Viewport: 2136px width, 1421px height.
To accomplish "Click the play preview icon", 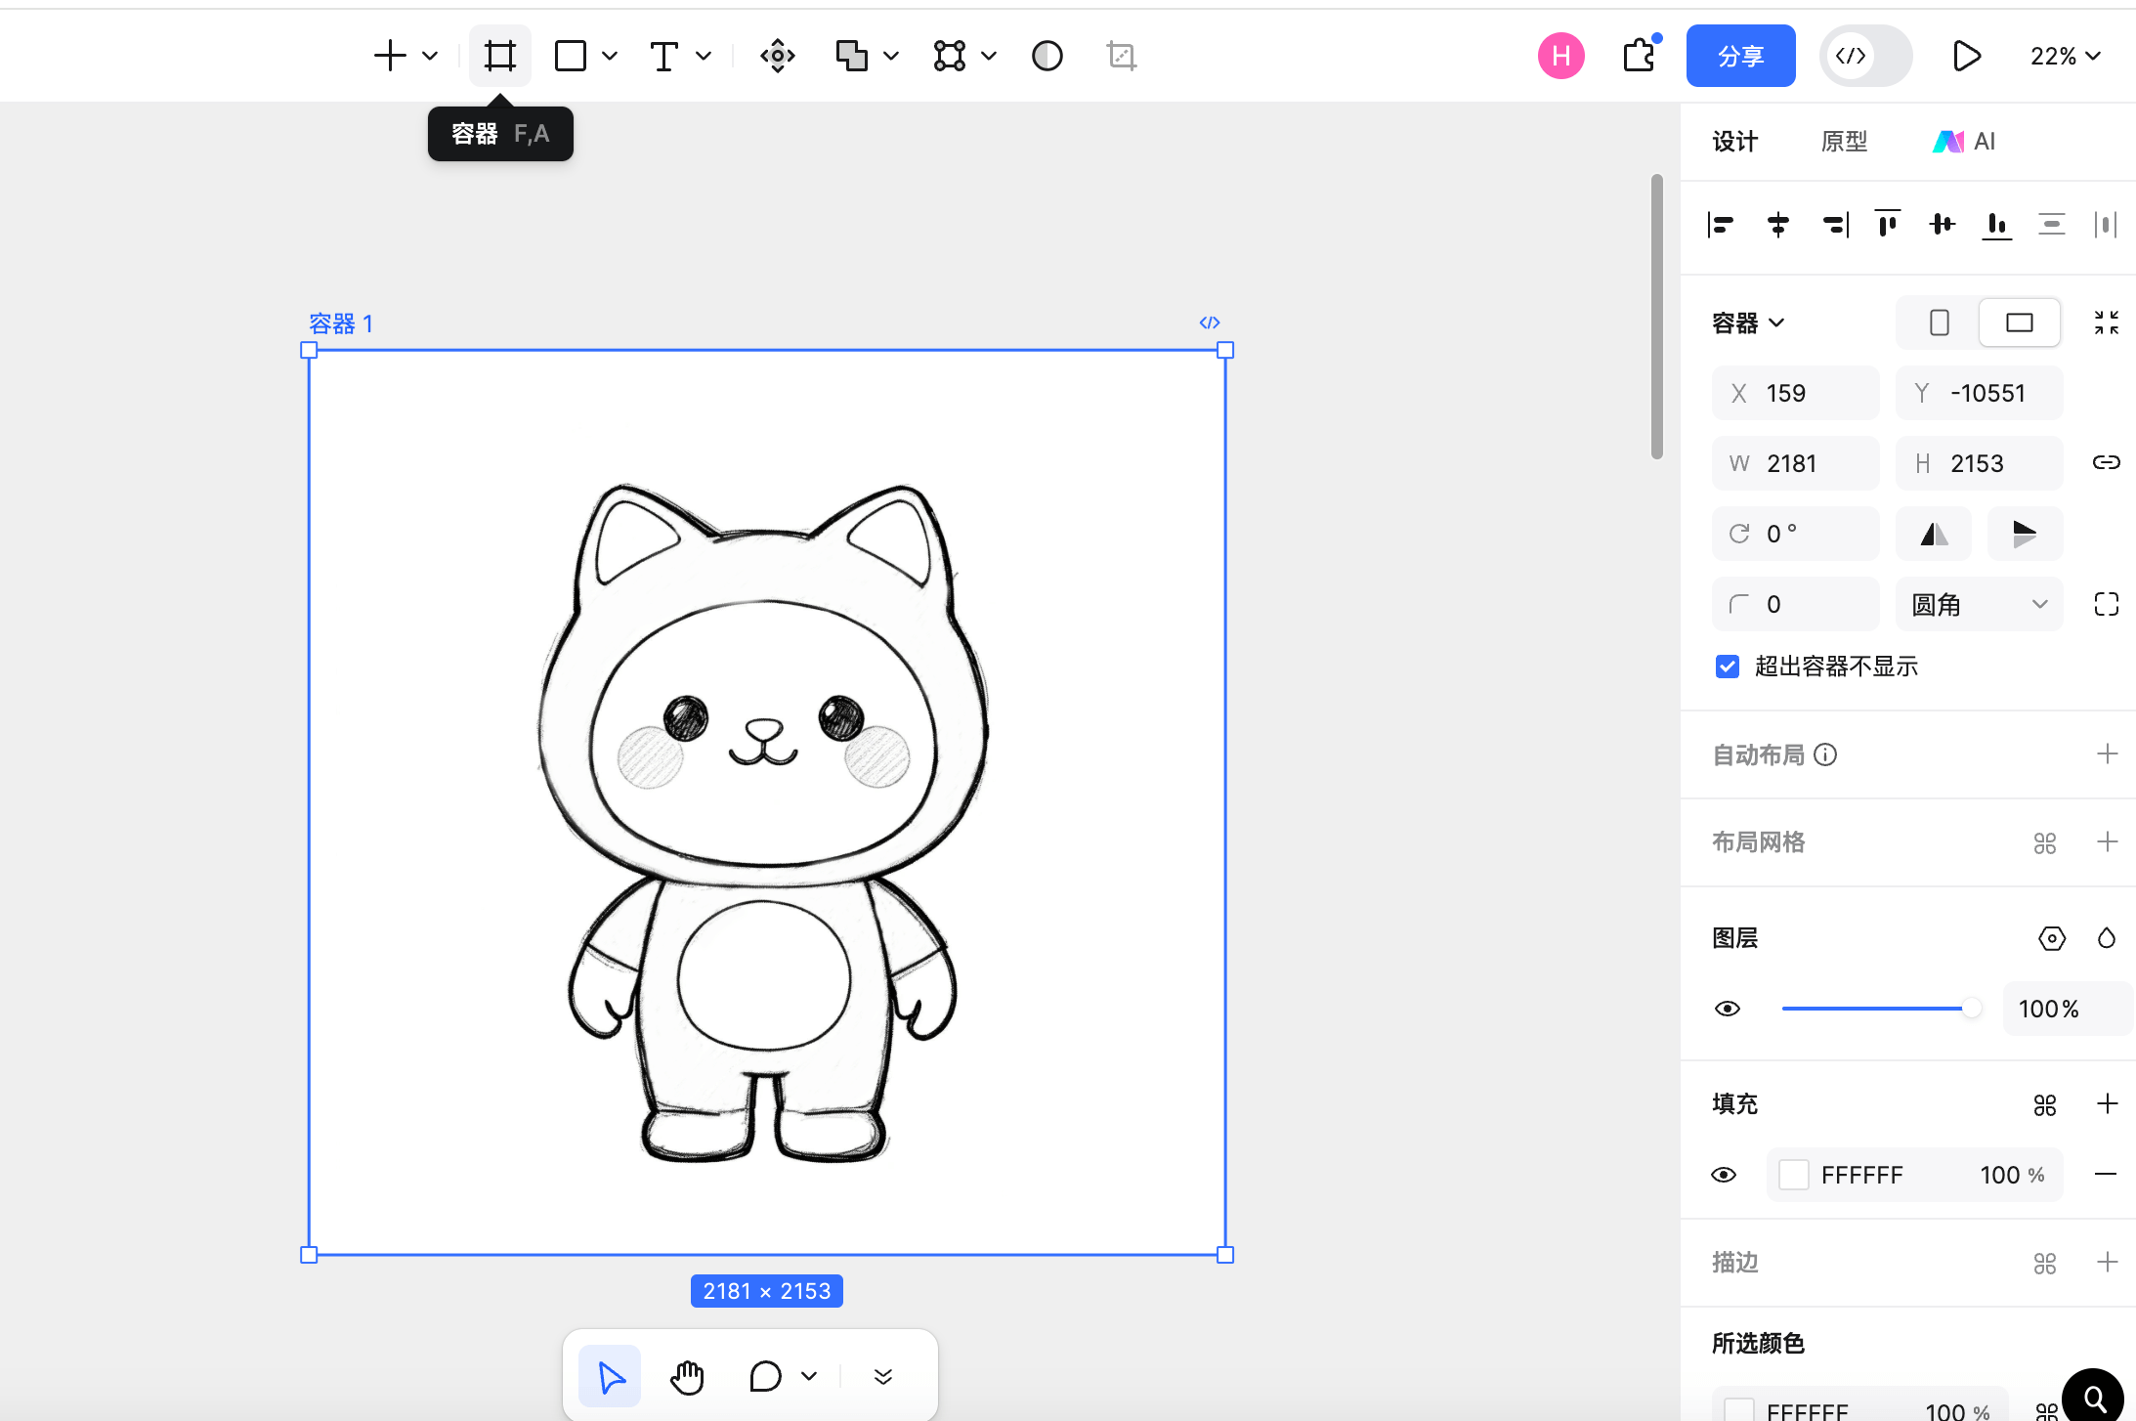I will point(1966,56).
